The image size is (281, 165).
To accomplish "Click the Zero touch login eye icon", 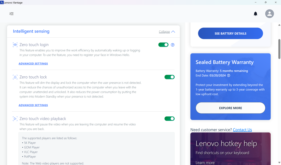I will [15, 45].
